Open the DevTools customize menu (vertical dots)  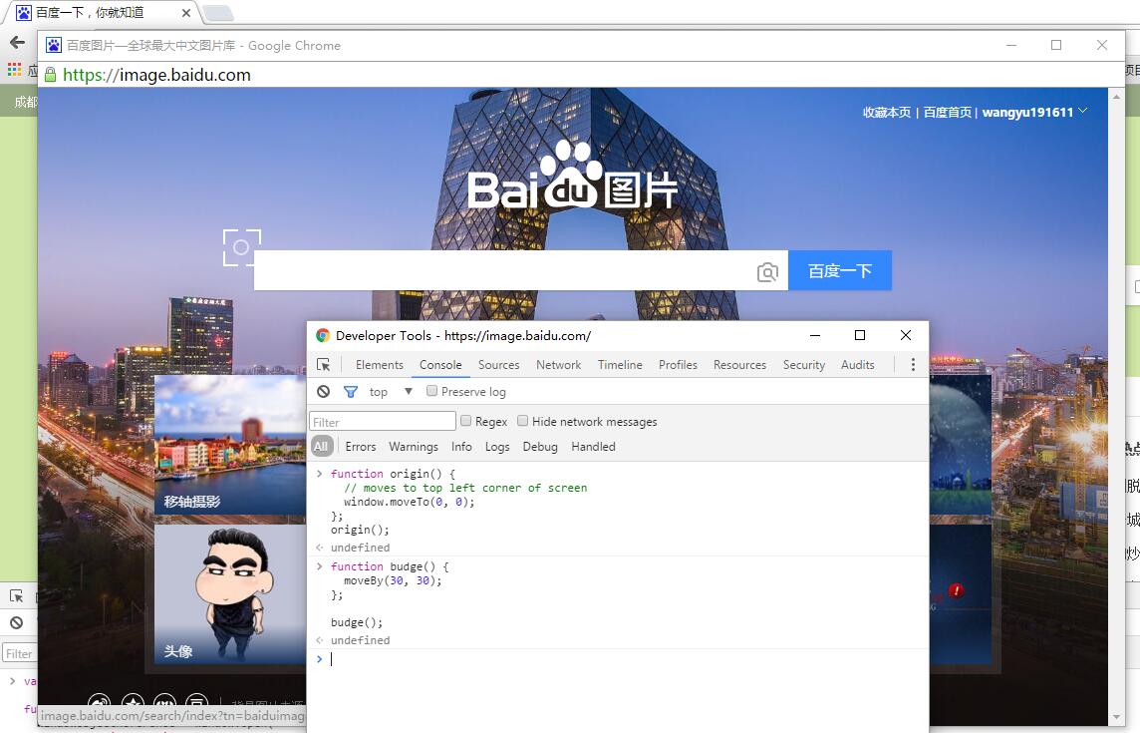coord(913,364)
